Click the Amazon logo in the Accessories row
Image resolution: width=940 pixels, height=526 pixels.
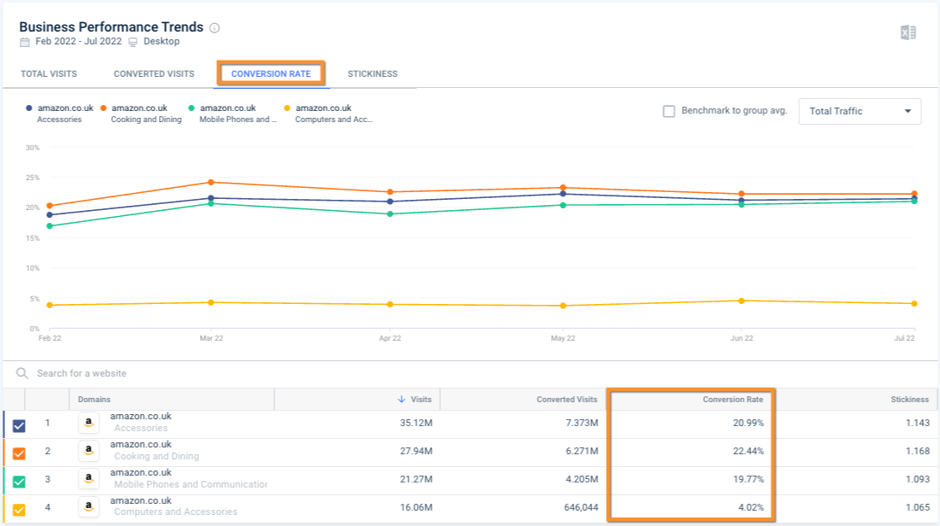89,423
